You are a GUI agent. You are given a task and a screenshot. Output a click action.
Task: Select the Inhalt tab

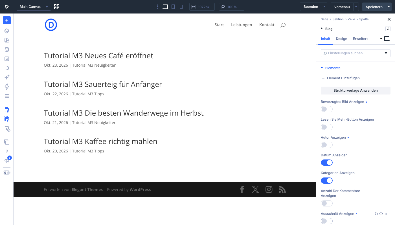(x=326, y=39)
